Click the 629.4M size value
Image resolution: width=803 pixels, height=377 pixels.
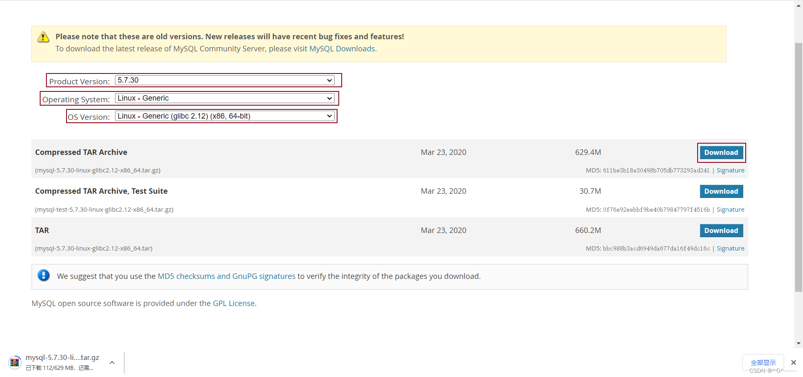588,152
